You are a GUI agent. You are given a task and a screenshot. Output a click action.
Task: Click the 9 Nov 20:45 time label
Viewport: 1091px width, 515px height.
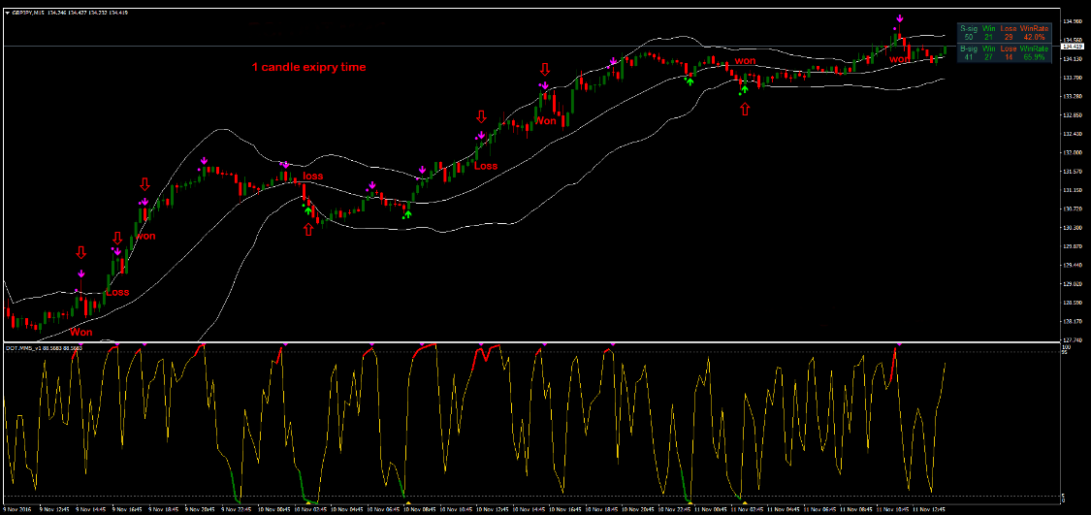(201, 509)
